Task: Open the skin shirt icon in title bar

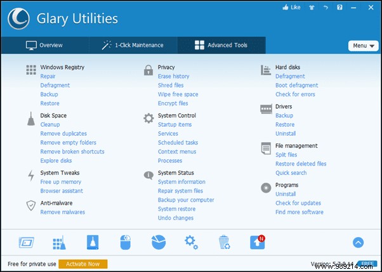Action: pyautogui.click(x=312, y=8)
